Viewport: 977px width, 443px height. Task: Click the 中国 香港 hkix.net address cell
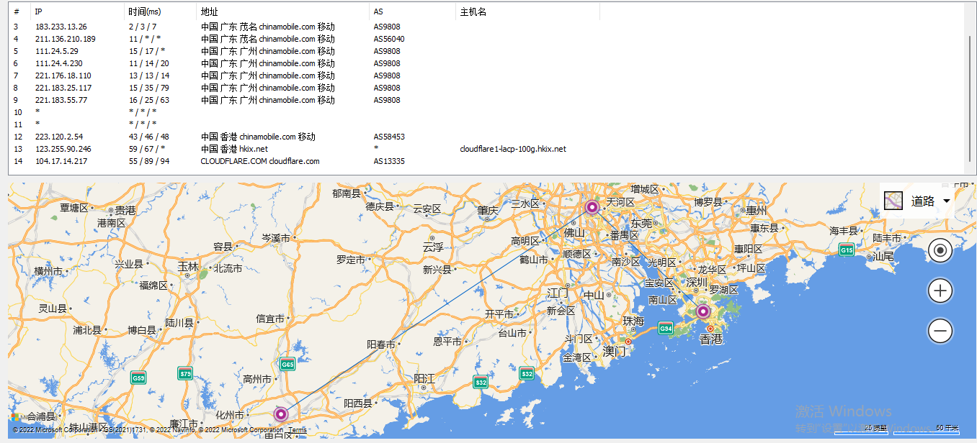234,149
